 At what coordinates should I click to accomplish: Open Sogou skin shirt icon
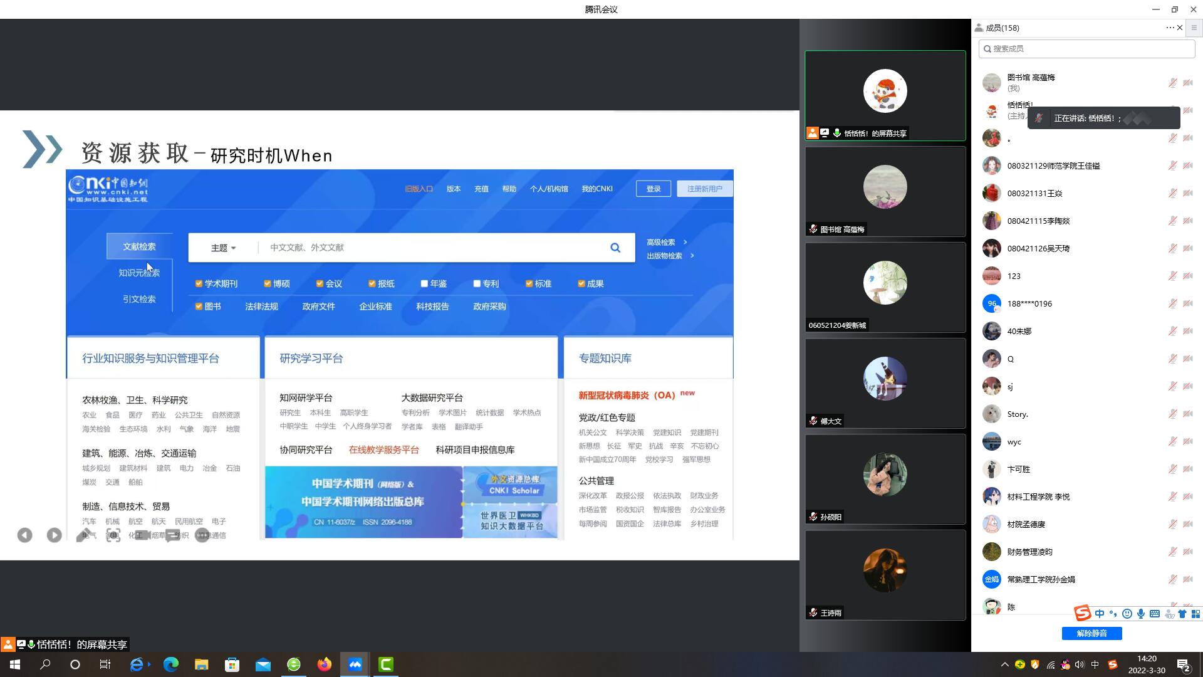1182,614
